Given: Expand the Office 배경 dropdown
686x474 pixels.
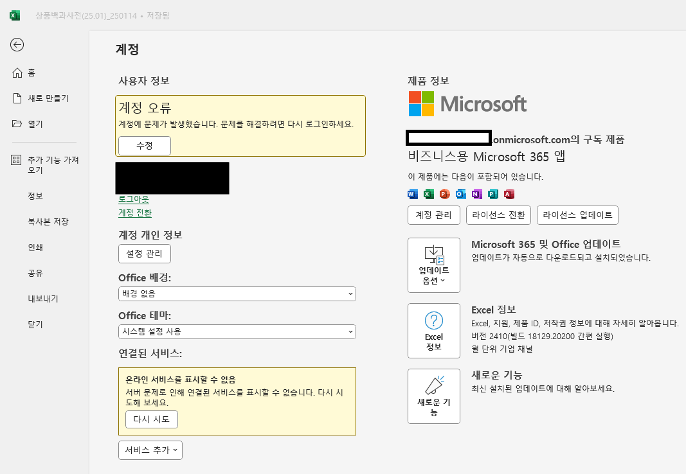Looking at the screenshot, I should click(237, 294).
